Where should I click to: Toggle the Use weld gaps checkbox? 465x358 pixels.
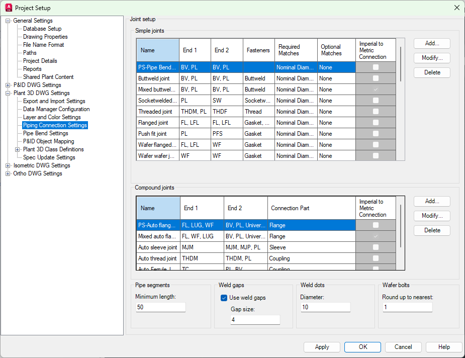(224, 298)
